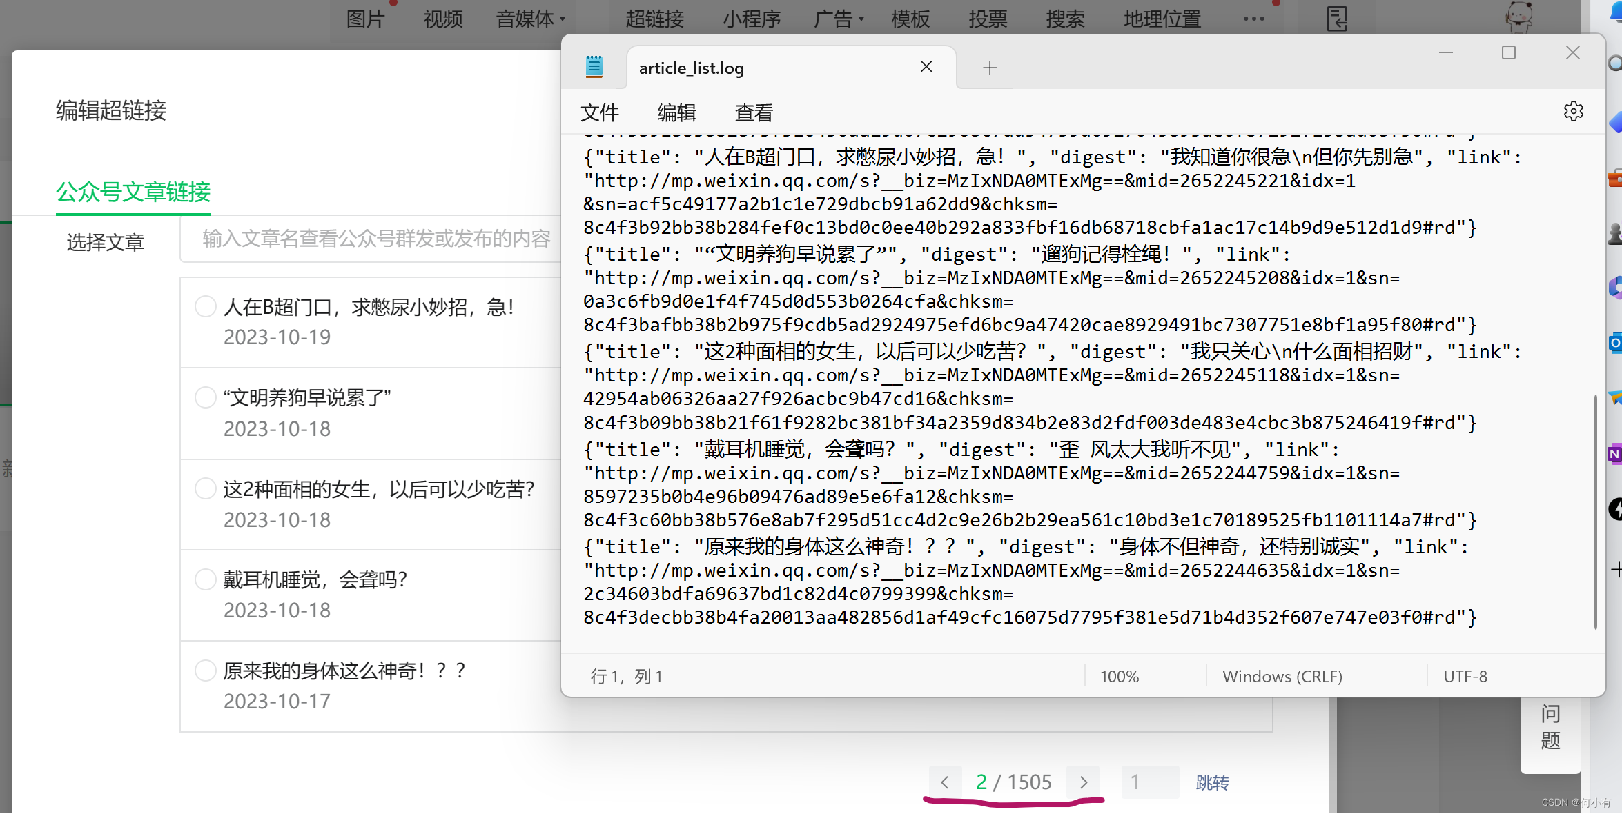
Task: Open the more options ellipsis in toolbar
Action: coord(1253,19)
